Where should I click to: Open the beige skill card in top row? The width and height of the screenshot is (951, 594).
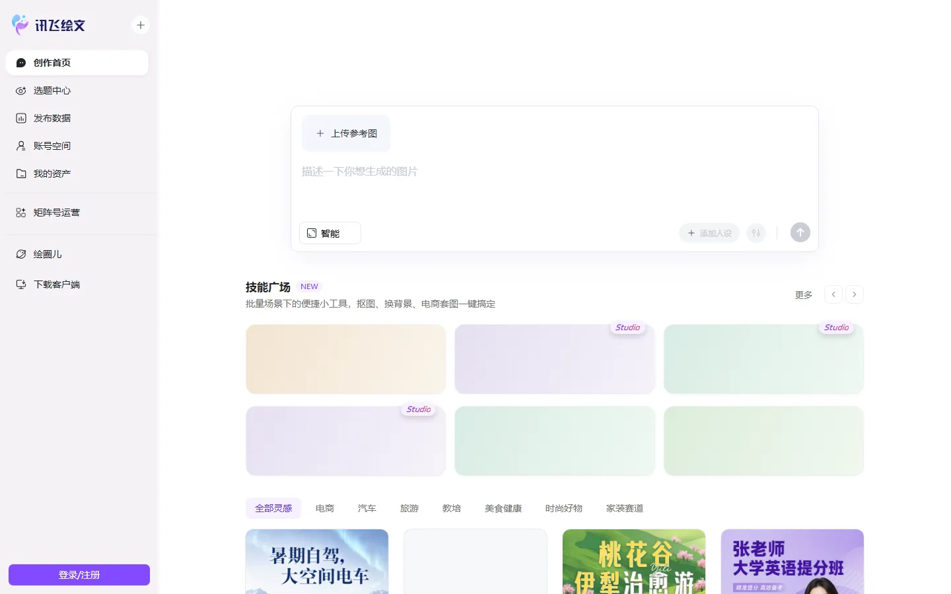[x=346, y=359]
